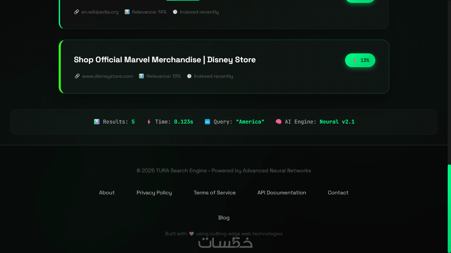The height and width of the screenshot is (253, 451).
Task: Open the API Documentation link
Action: click(282, 193)
